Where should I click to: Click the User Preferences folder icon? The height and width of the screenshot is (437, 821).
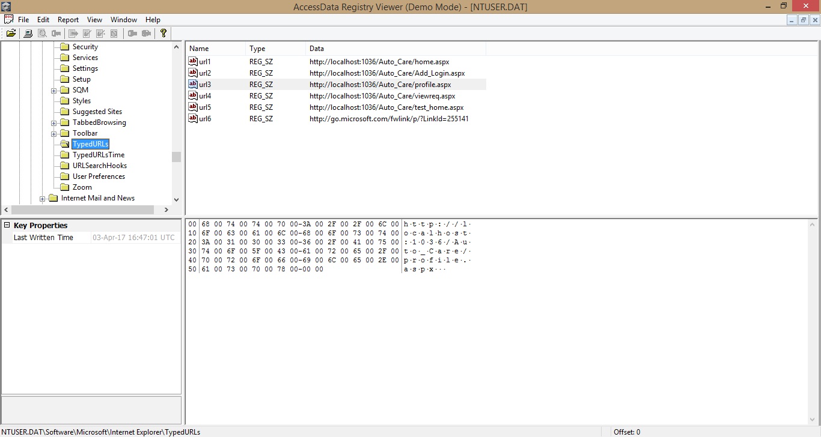(x=65, y=176)
